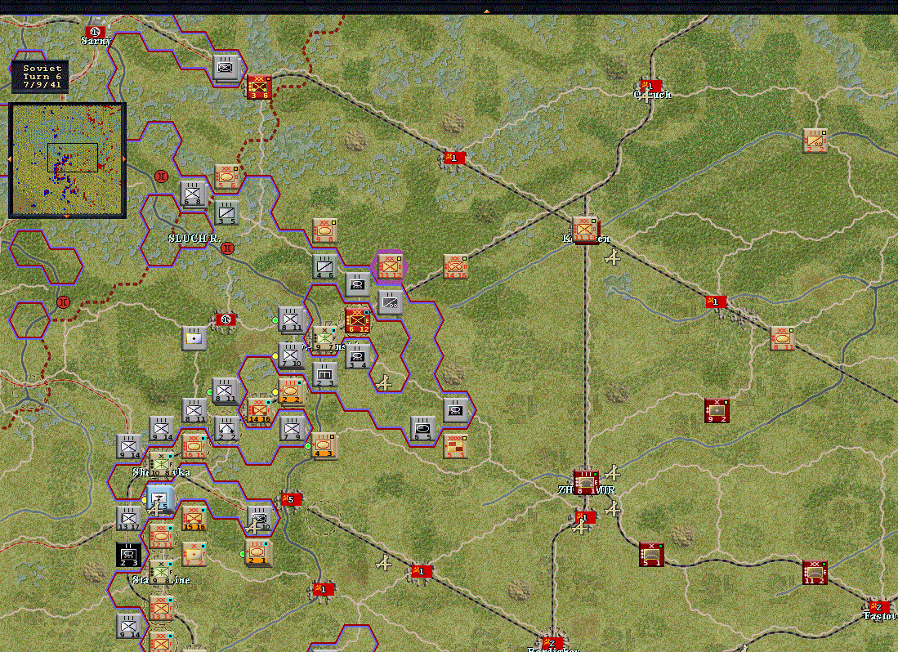Viewport: 898px width, 652px height.
Task: Select Soviet 4-3 tank regiment
Action: tap(324, 446)
